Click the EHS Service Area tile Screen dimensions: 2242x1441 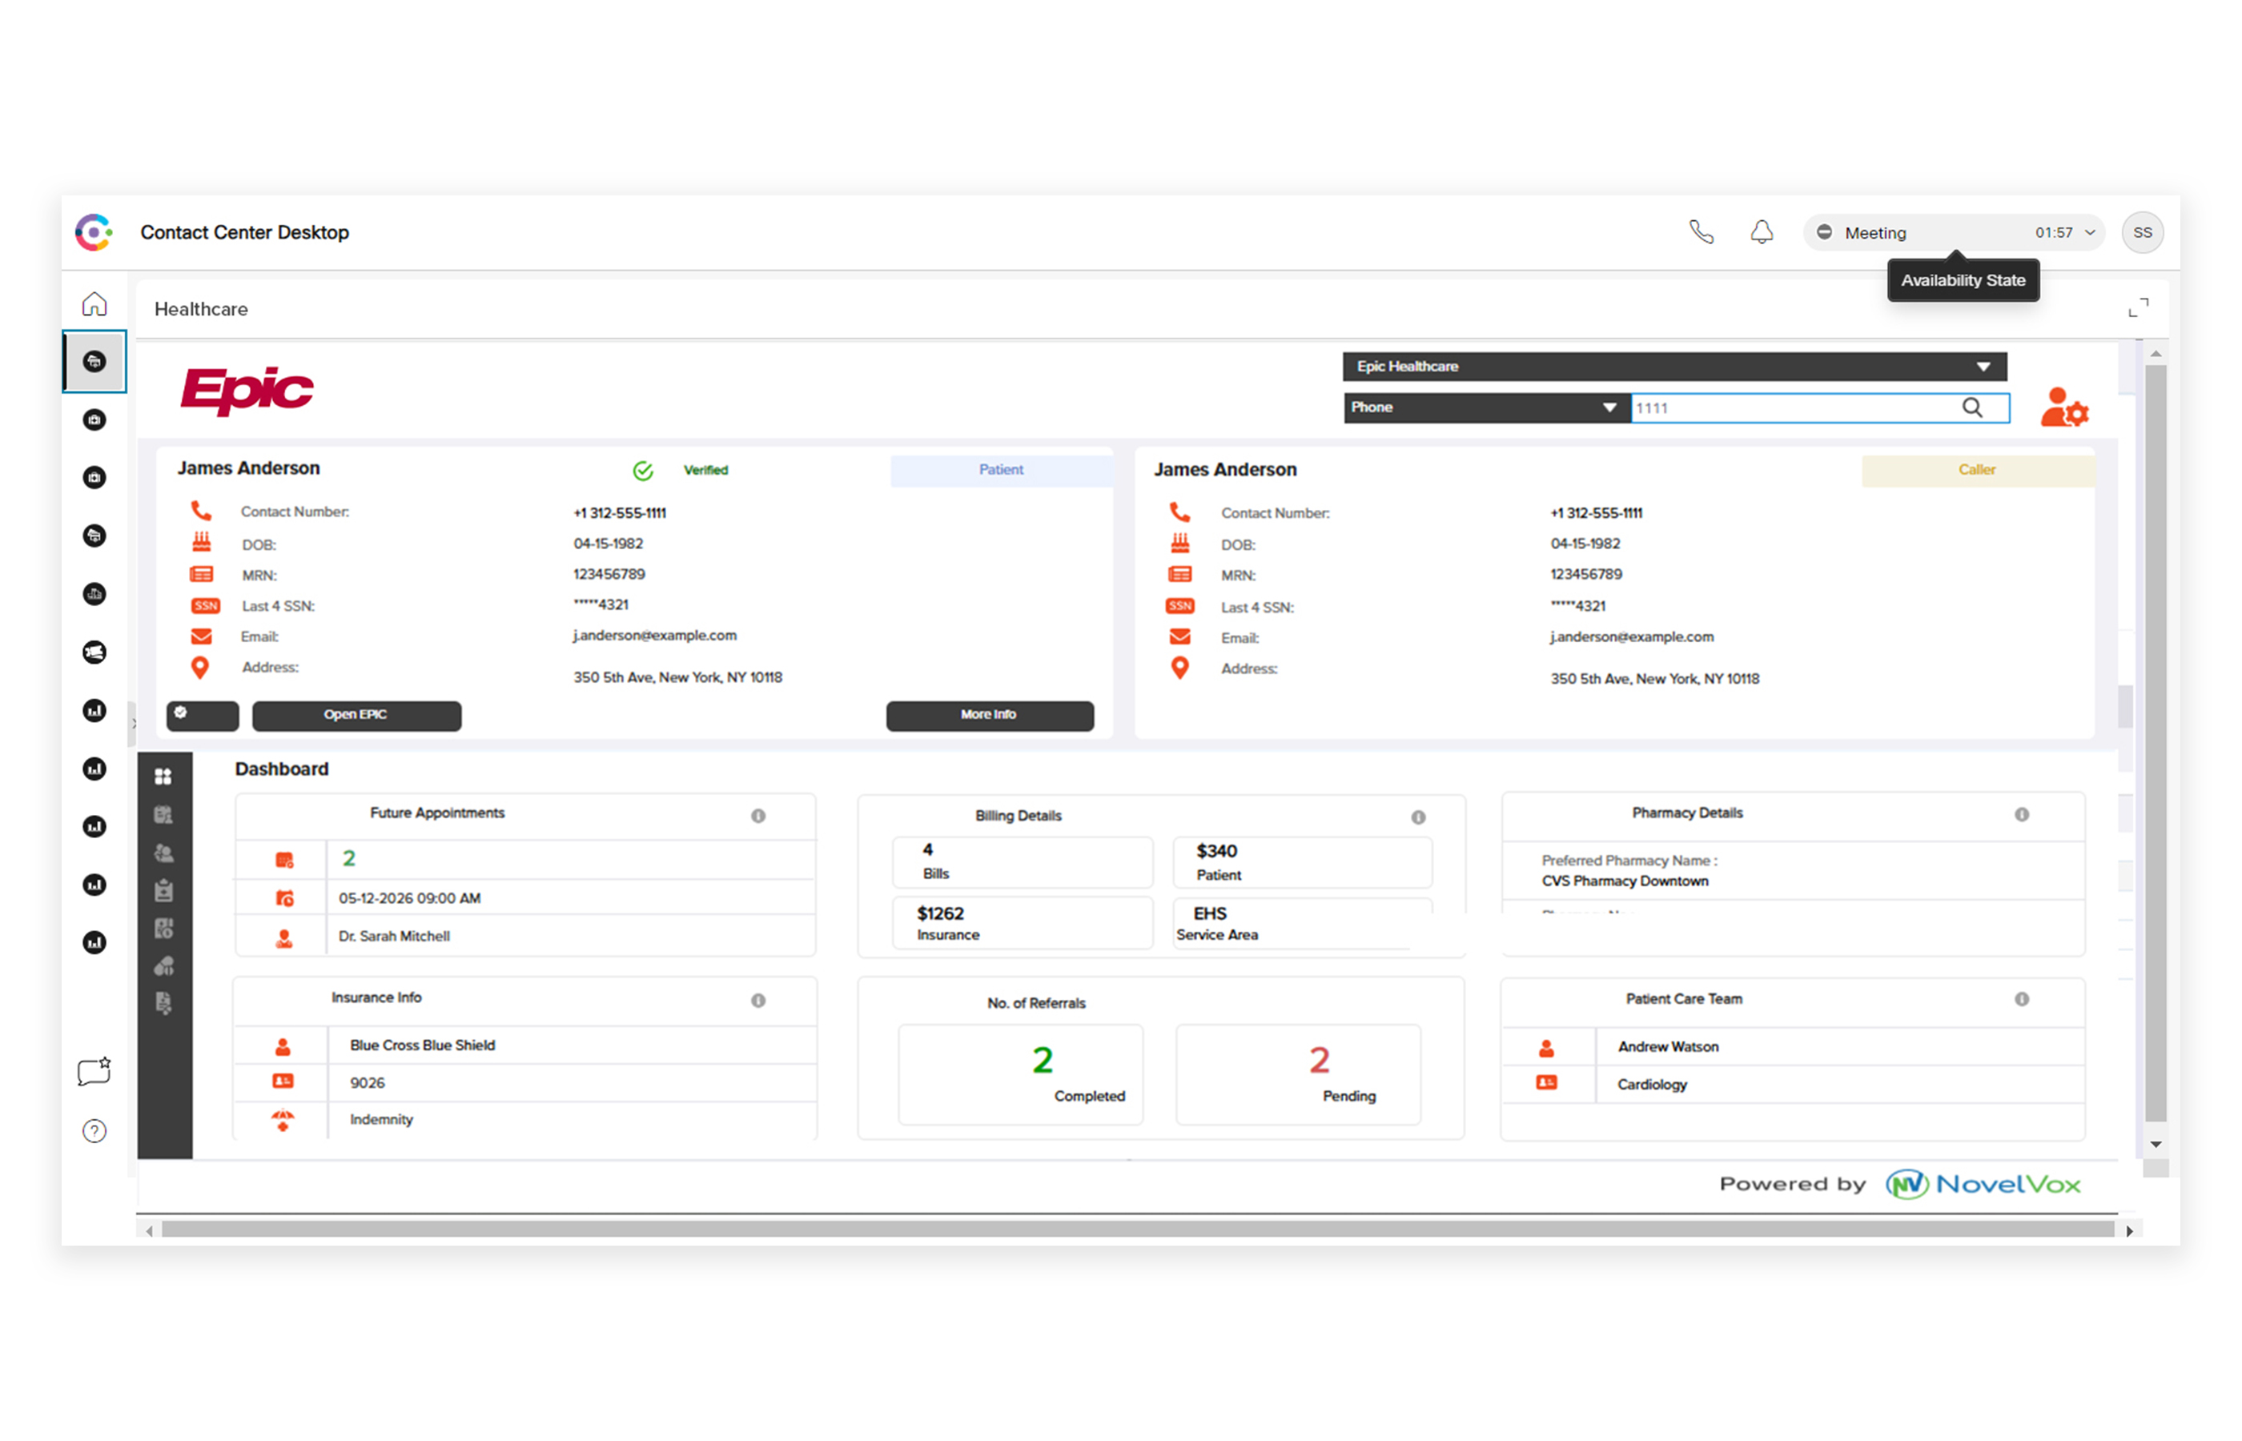click(1303, 924)
